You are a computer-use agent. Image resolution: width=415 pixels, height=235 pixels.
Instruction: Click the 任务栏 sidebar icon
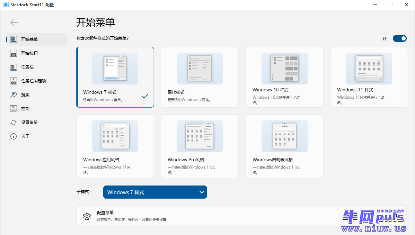14,67
